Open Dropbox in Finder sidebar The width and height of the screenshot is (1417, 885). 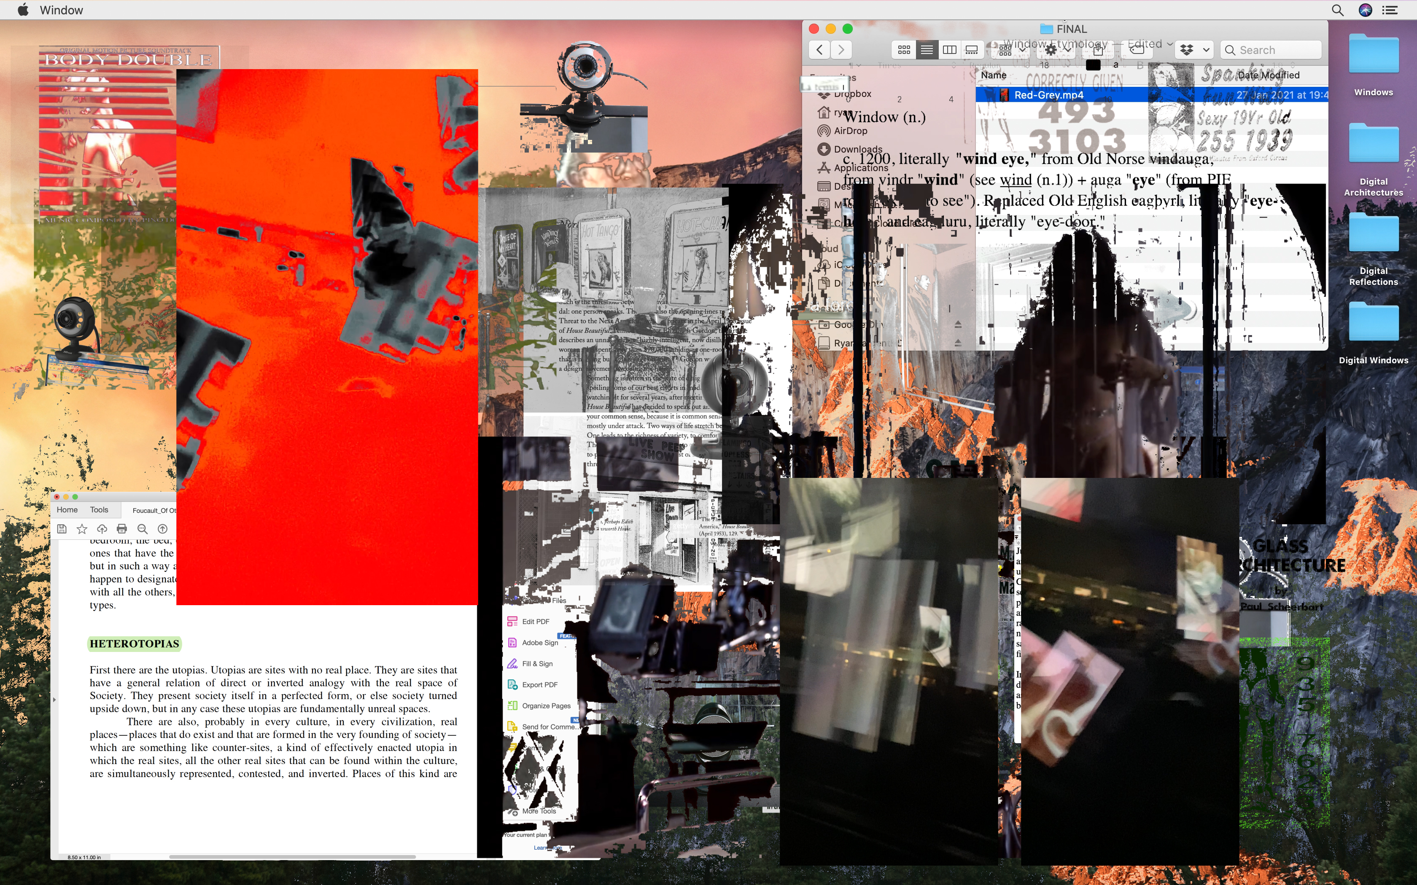(844, 94)
